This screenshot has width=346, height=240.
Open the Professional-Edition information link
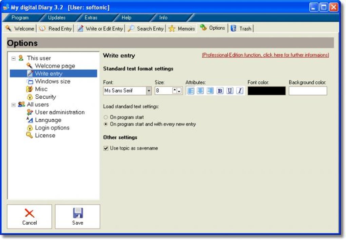click(266, 55)
